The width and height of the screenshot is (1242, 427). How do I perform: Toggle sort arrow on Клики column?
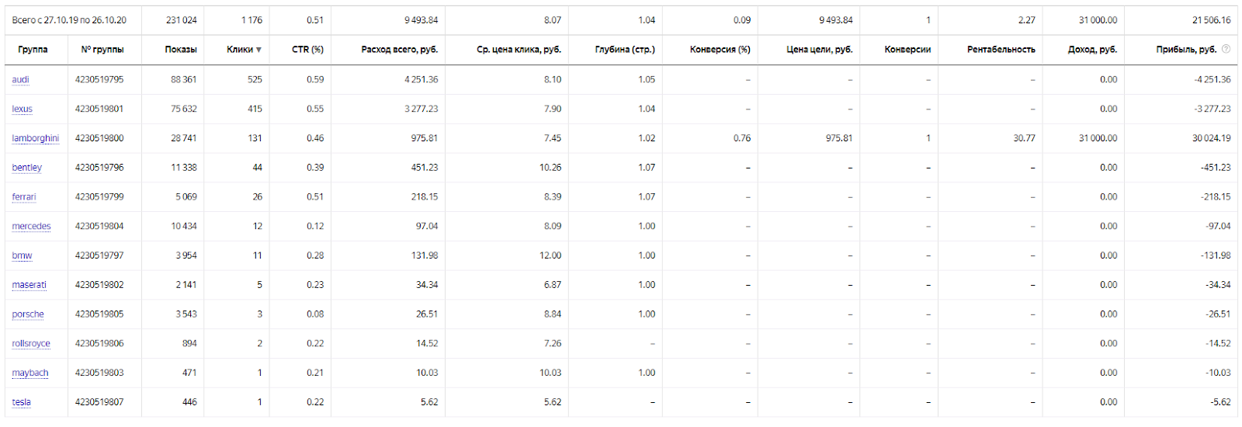pyautogui.click(x=258, y=50)
